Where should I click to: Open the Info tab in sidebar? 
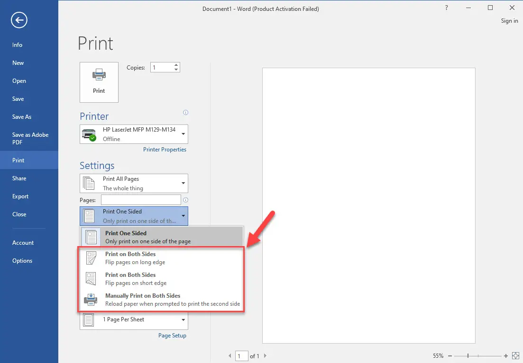(x=29, y=45)
